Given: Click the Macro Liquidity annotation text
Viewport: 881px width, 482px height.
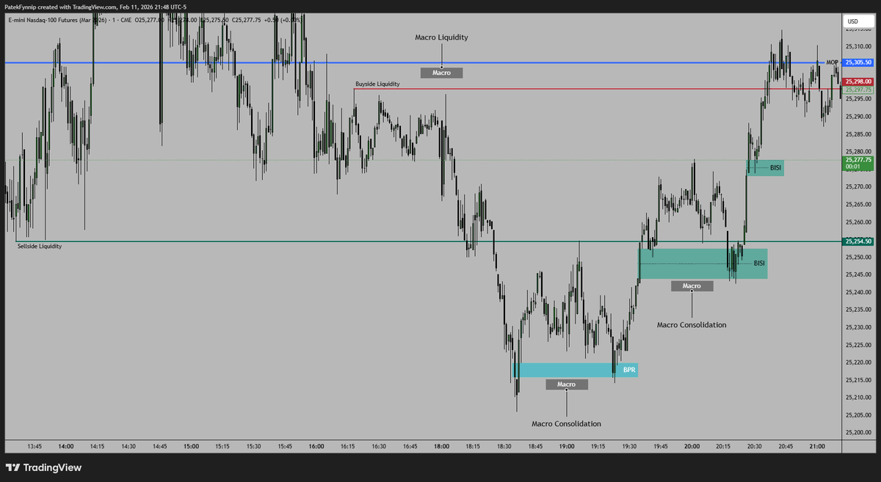Looking at the screenshot, I should point(441,37).
